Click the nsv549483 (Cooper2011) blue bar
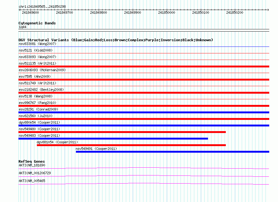The height and width of the screenshot is (202, 278). click(113, 139)
